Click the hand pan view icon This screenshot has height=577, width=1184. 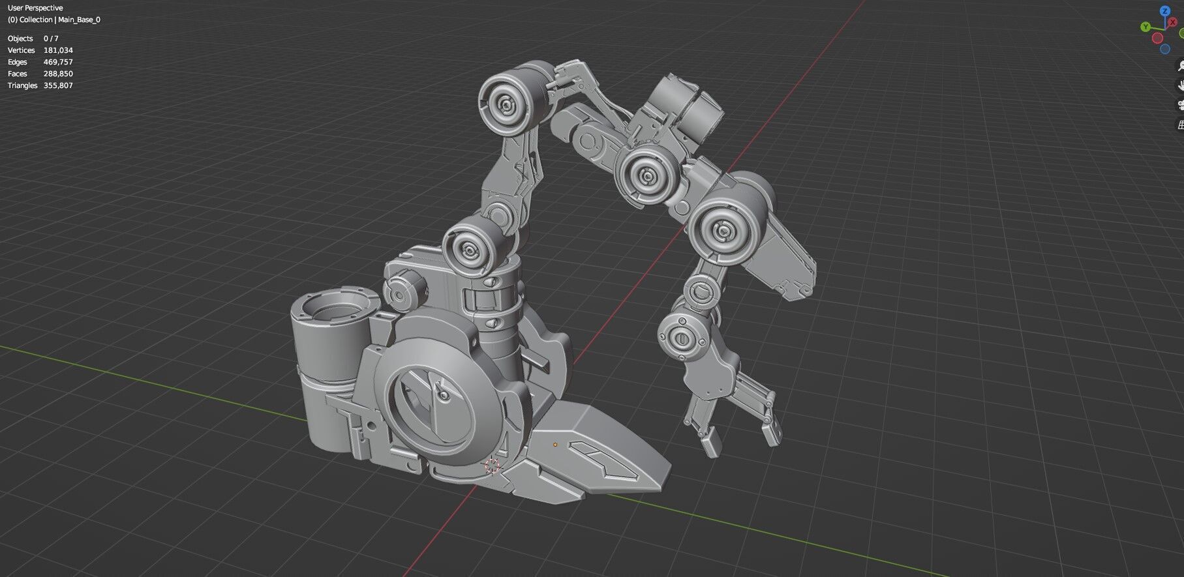pyautogui.click(x=1180, y=85)
